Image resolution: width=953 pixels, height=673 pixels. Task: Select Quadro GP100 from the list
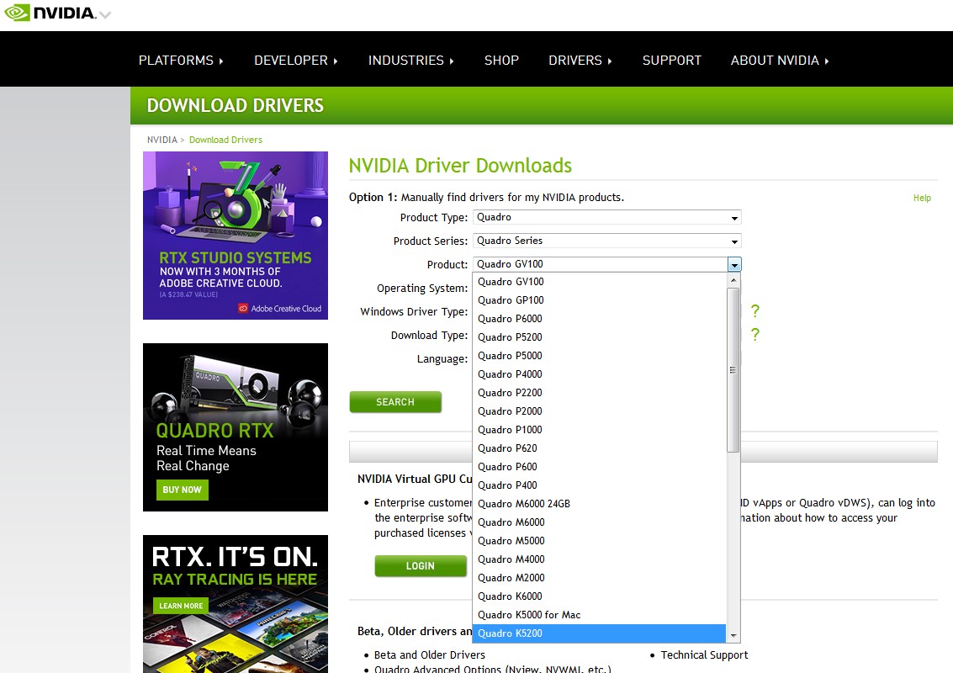coord(599,300)
